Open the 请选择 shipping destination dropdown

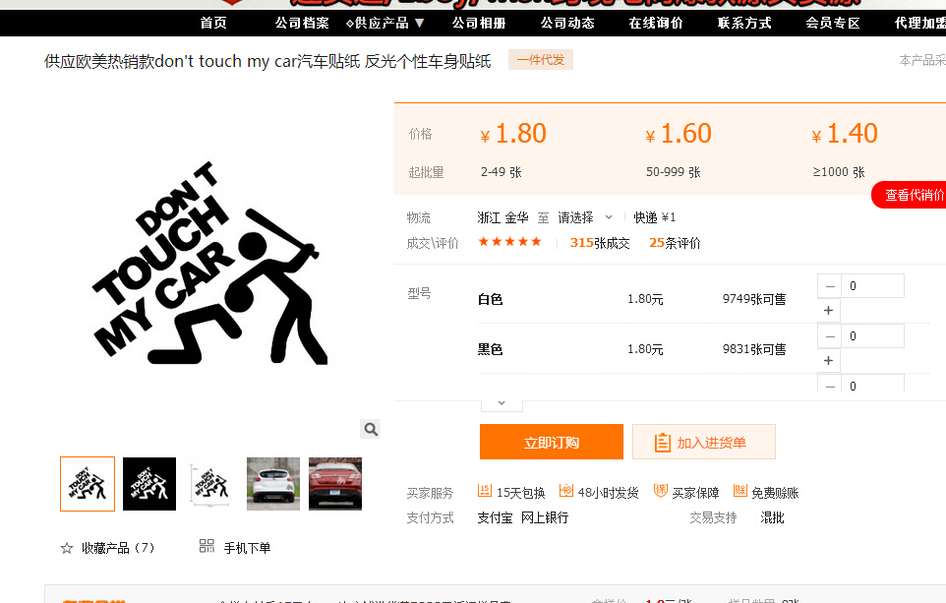click(x=585, y=217)
